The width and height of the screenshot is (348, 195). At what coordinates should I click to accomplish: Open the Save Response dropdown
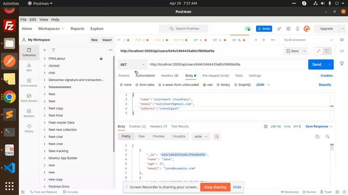(x=319, y=126)
